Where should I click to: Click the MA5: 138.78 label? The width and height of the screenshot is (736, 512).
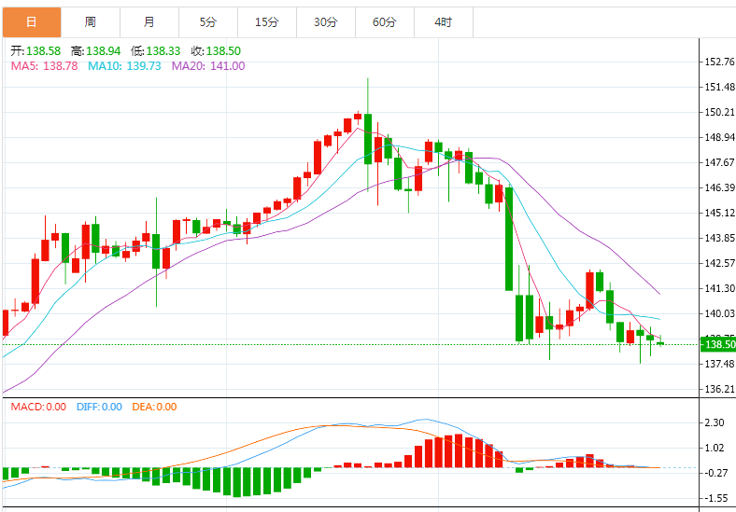[x=44, y=66]
